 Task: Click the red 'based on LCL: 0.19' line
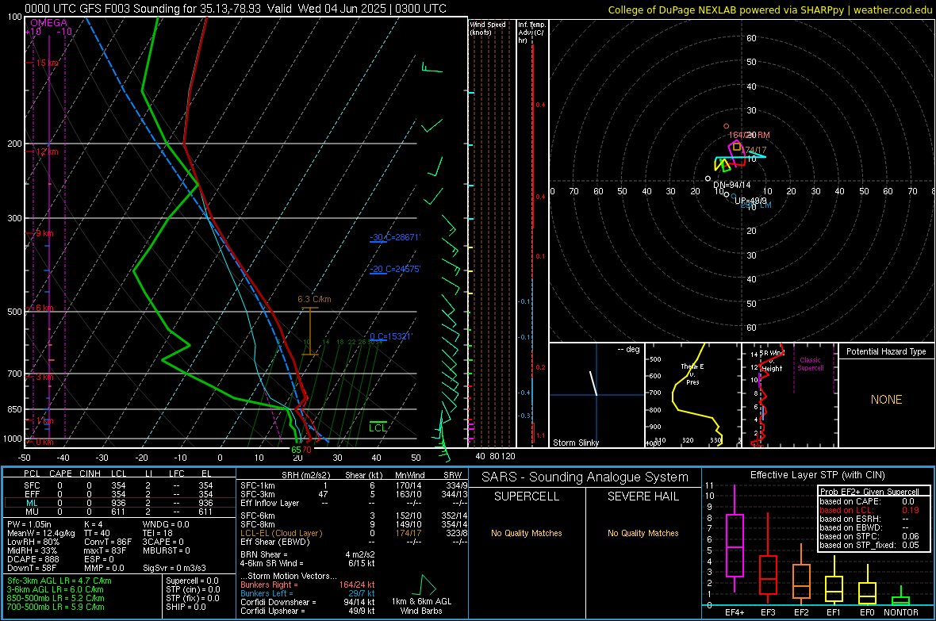869,510
